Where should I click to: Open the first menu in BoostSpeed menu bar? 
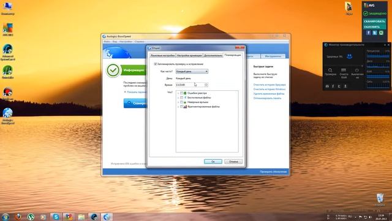(x=107, y=42)
